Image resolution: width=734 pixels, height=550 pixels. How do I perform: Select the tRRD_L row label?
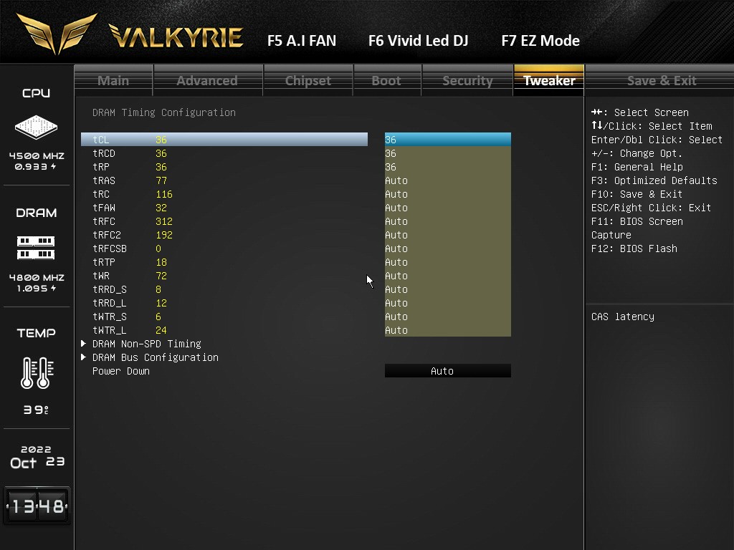click(x=110, y=303)
